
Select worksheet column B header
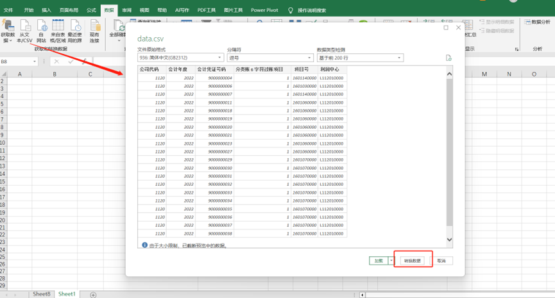pos(55,74)
